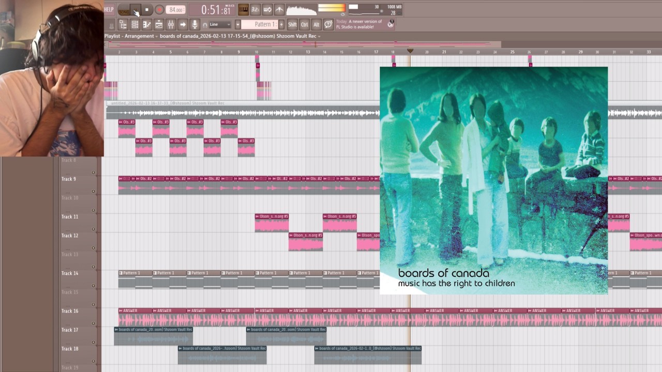Mute Track 11 with its dot

point(93,229)
